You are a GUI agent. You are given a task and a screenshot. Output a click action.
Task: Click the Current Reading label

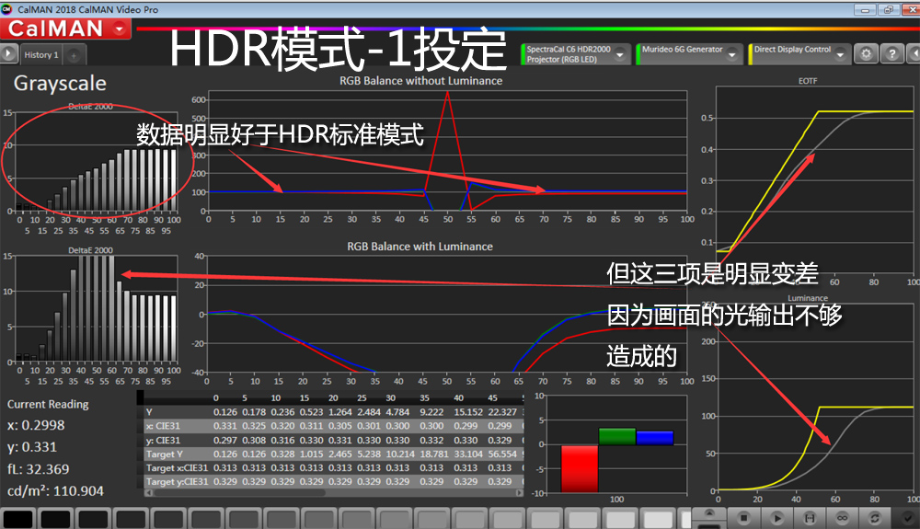[48, 404]
